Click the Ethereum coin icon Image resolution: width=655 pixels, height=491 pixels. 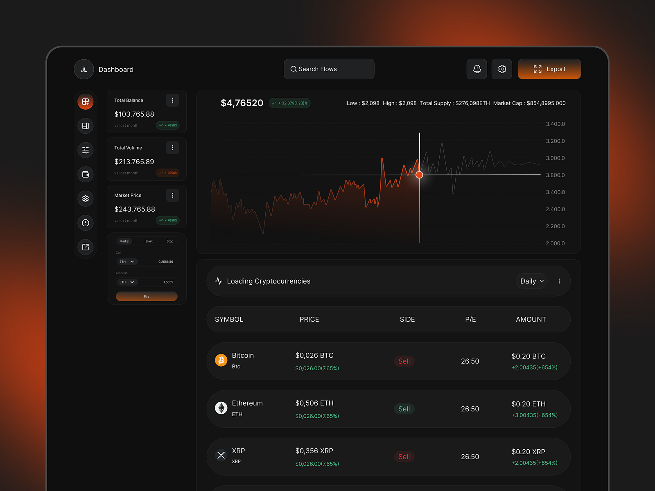tap(221, 408)
